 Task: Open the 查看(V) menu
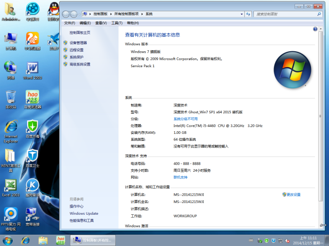101,23
